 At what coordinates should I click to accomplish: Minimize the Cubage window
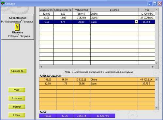[x=150, y=4]
